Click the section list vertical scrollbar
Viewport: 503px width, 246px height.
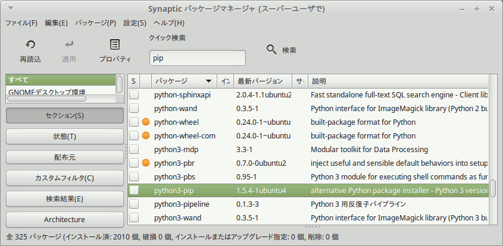[x=120, y=84]
